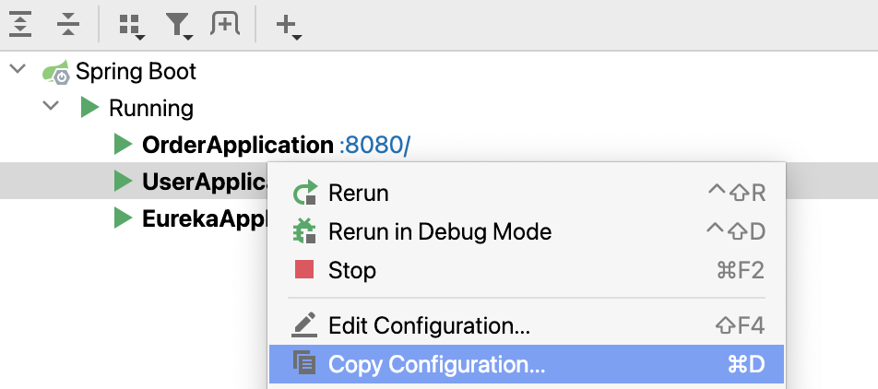Click the debug bug icon
This screenshot has width=878, height=389.
tap(304, 231)
